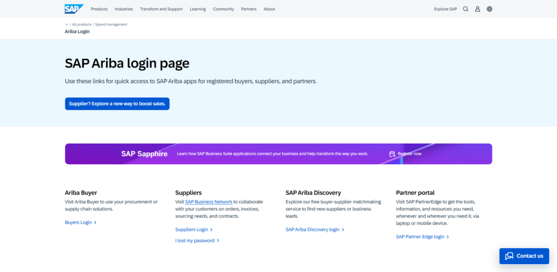Open SAP Partner Edge login link

[x=420, y=237]
